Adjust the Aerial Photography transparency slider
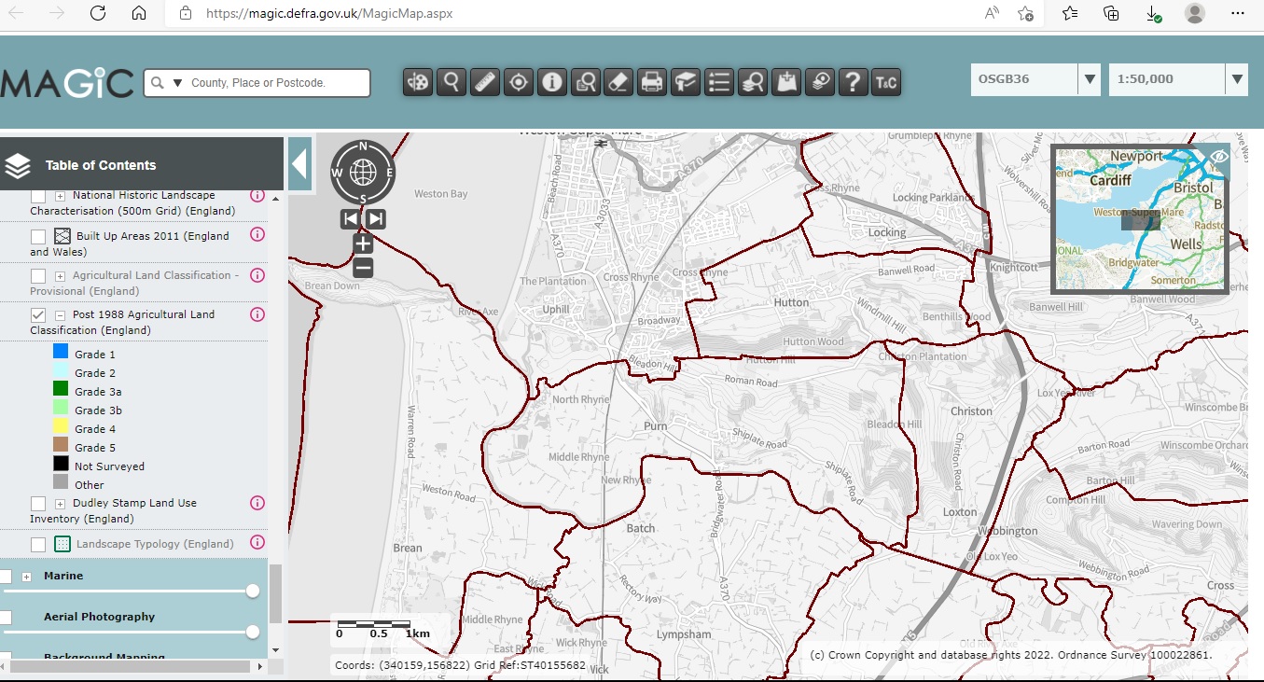This screenshot has width=1264, height=682. tap(252, 632)
